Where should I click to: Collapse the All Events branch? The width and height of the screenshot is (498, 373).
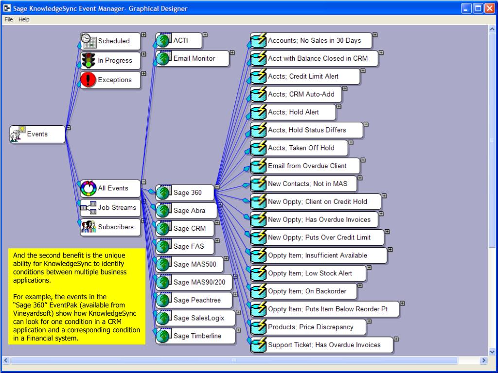coord(144,182)
